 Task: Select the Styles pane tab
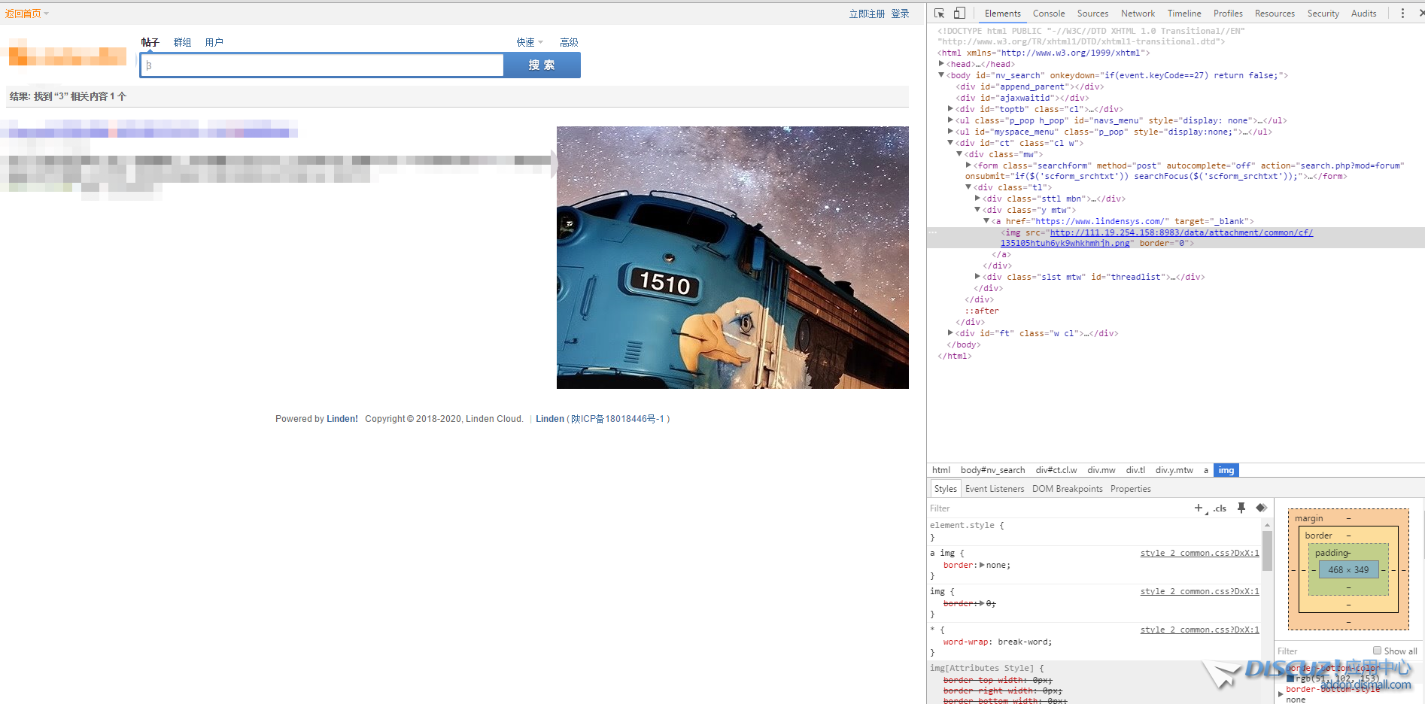(945, 489)
